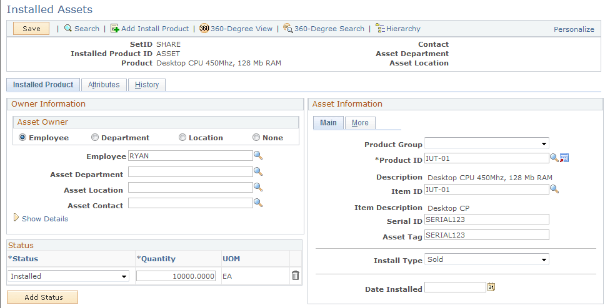Open lookup for Product ID field

click(554, 158)
